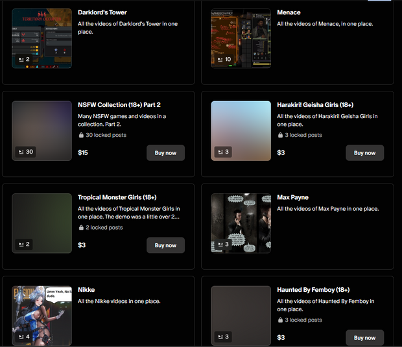
Task: Click the post count badge showing 10 on Menace
Action: click(224, 59)
